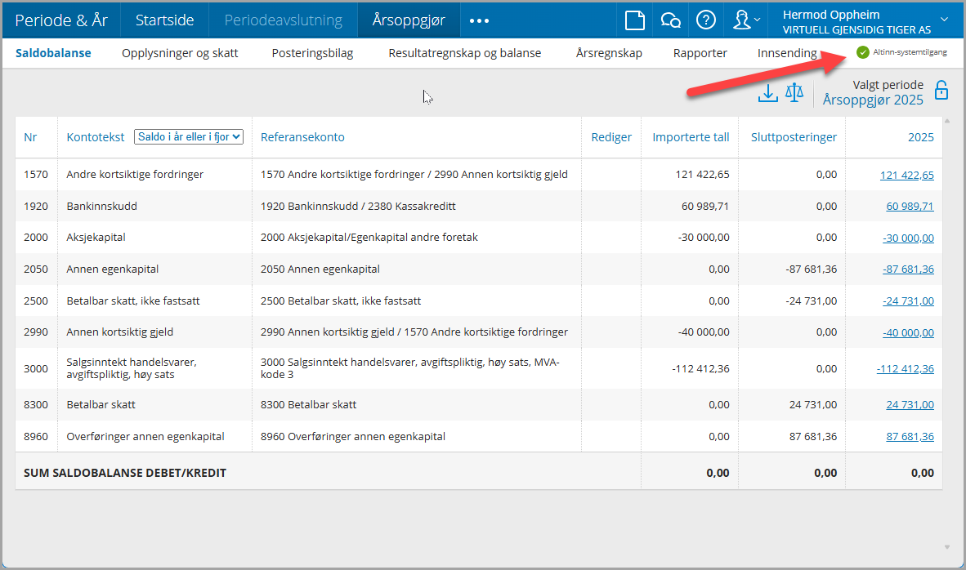
Task: Select '2500 Betalbar skatt, ikke fastsatt' reference
Action: click(341, 301)
